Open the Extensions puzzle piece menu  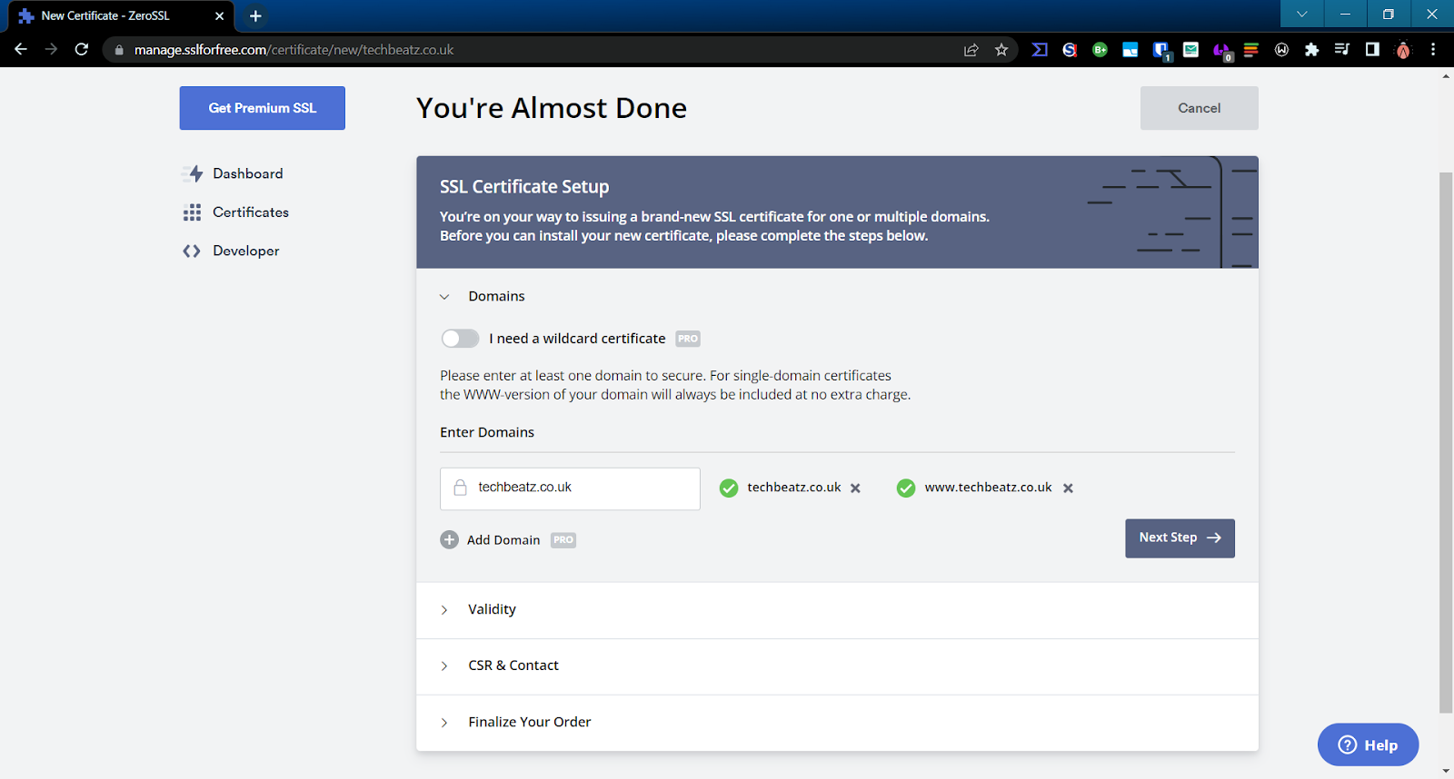[x=1311, y=50]
